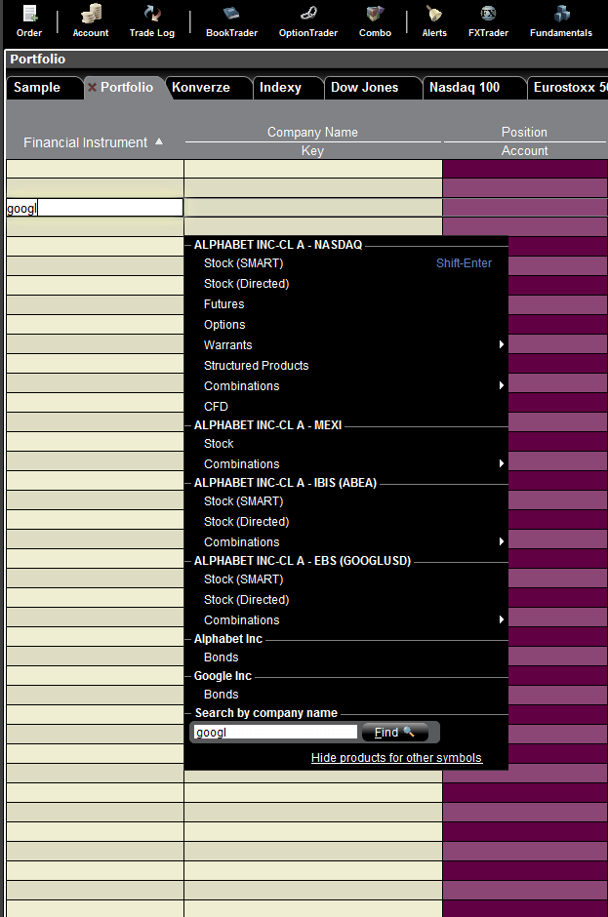Click the Account column subheader
This screenshot has height=917, width=608.
pyautogui.click(x=524, y=151)
